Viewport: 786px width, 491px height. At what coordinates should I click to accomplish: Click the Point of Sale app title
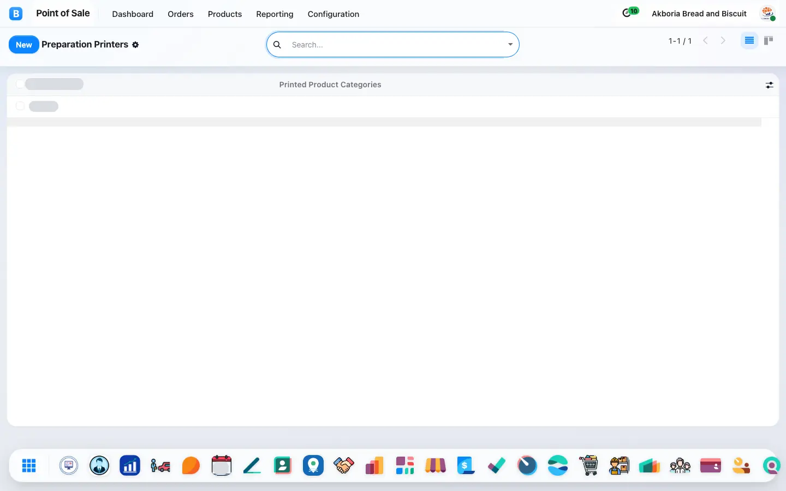[63, 13]
